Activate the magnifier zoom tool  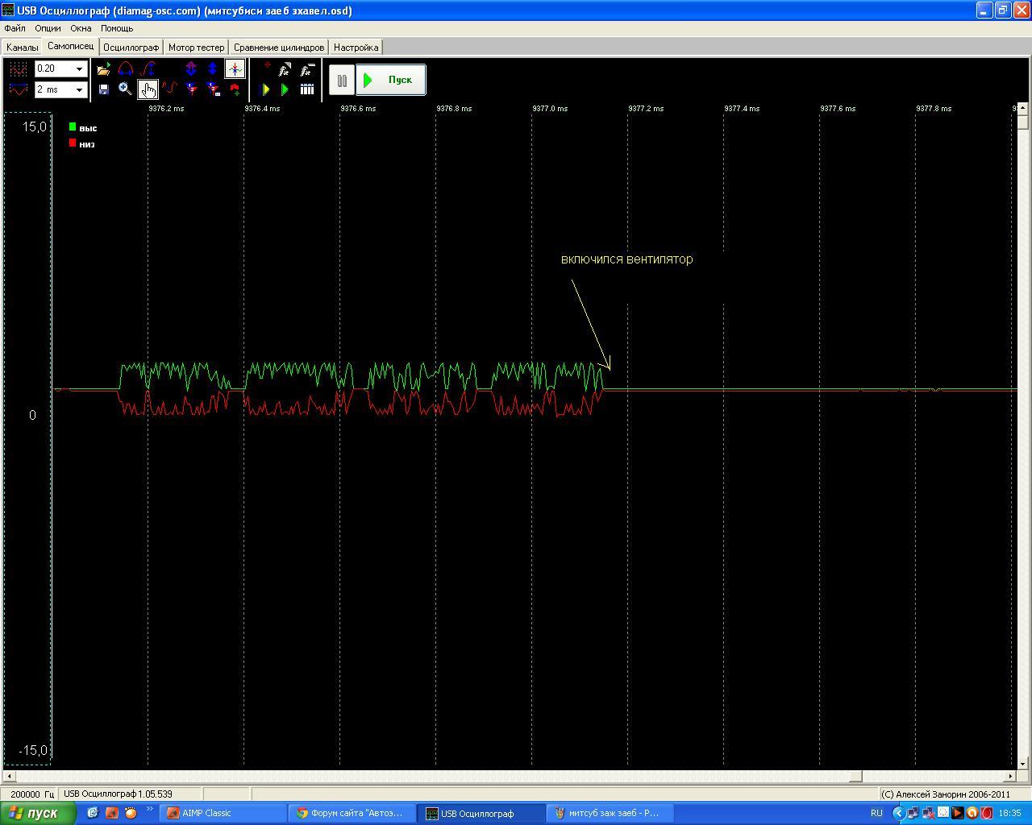[125, 89]
